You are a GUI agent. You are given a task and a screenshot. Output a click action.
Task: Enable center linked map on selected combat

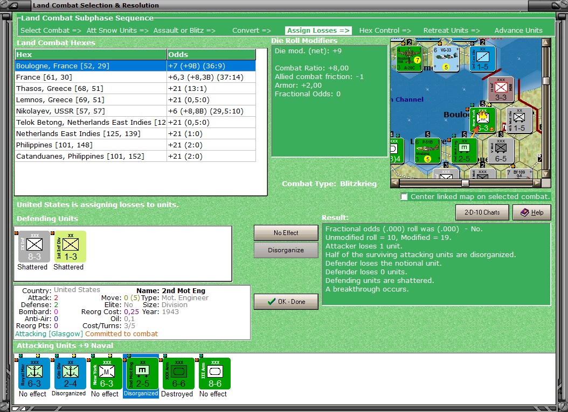tap(404, 197)
